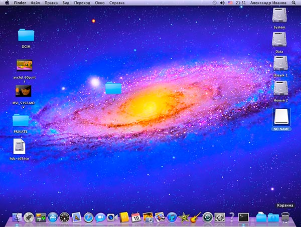Open the Корзина trash icon
This screenshot has height=227, width=301.
(285, 217)
